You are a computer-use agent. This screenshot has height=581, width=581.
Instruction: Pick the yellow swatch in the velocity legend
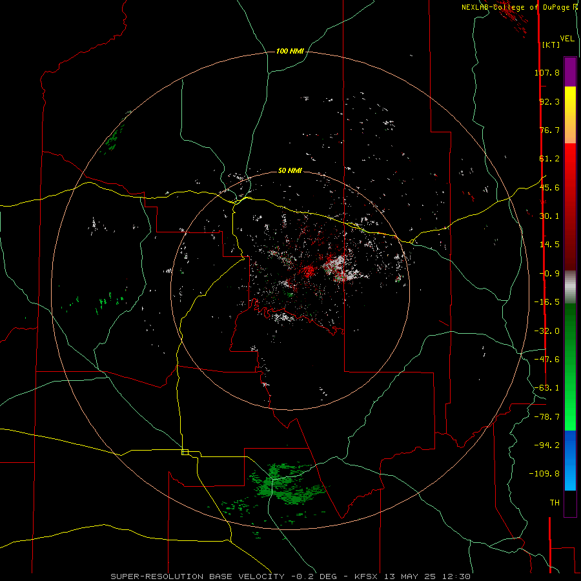[x=570, y=100]
